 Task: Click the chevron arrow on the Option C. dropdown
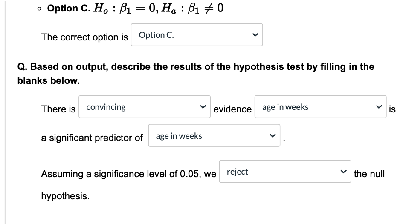255,35
